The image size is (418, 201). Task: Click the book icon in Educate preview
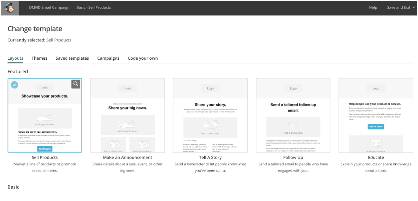(376, 143)
